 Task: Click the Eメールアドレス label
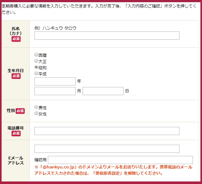click(x=16, y=160)
